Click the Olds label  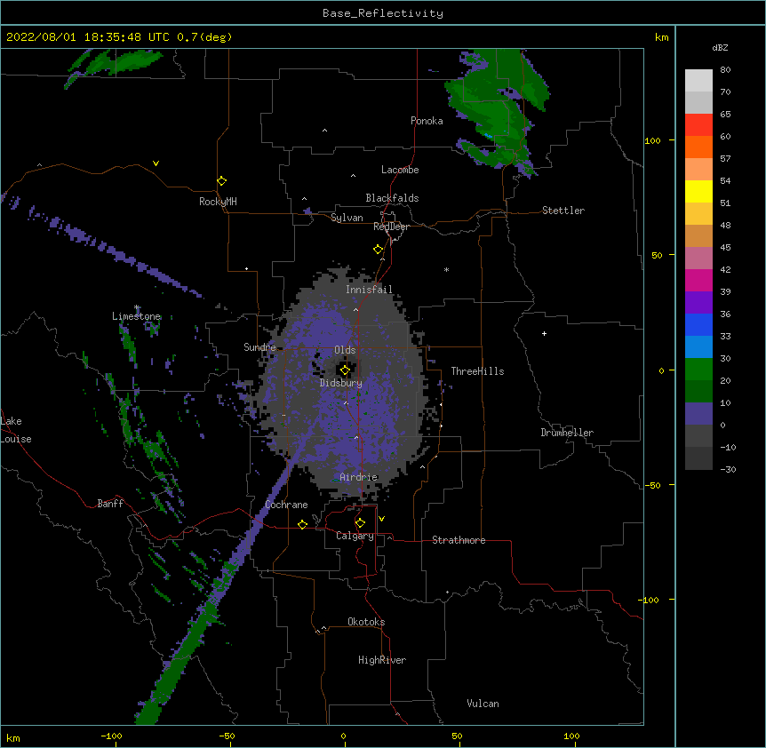tap(345, 350)
